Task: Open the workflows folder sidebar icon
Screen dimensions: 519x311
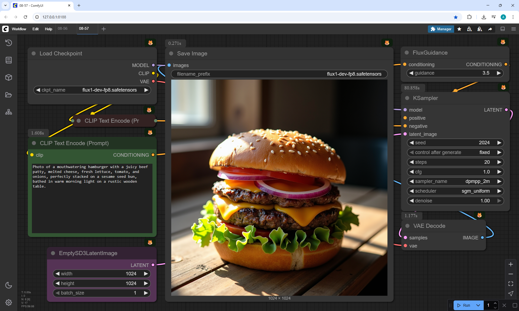Action: pyautogui.click(x=9, y=95)
